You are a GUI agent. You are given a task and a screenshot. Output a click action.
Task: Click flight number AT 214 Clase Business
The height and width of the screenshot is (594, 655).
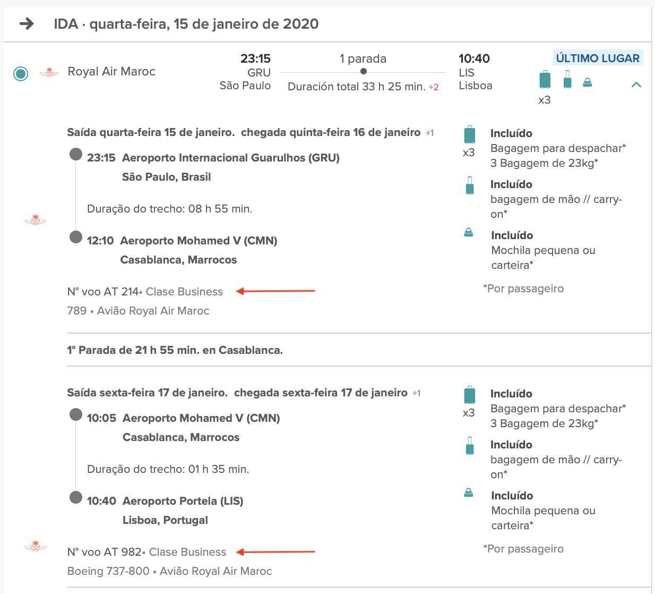coord(145,292)
